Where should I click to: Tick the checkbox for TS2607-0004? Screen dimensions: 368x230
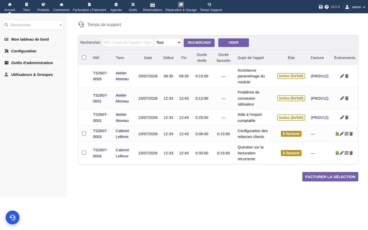click(84, 153)
